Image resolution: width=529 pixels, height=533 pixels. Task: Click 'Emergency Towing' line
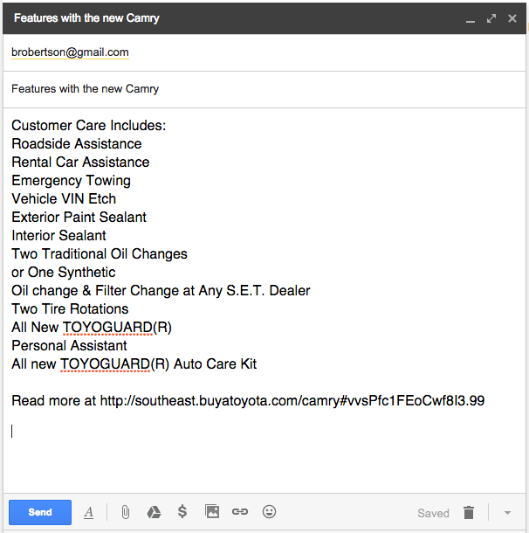coord(71,181)
